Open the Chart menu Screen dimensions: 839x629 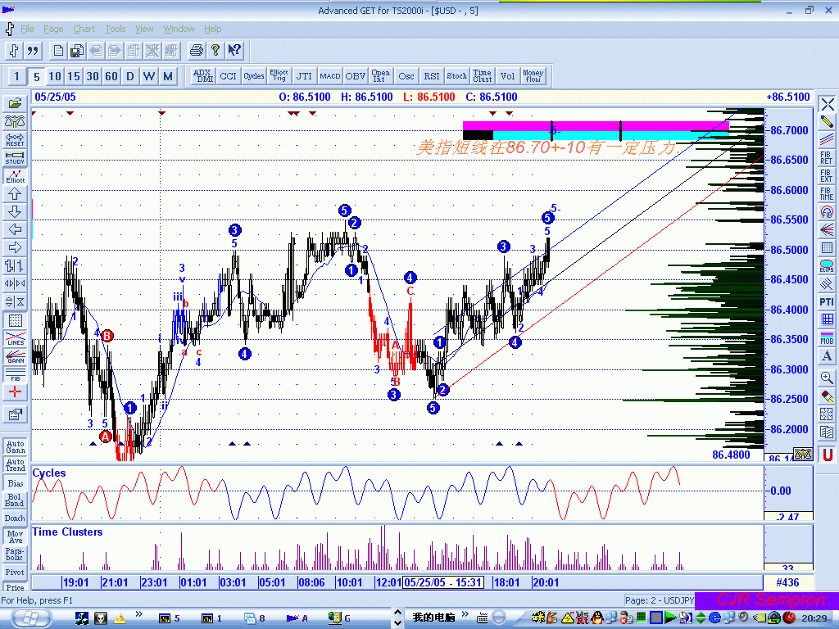pos(84,29)
